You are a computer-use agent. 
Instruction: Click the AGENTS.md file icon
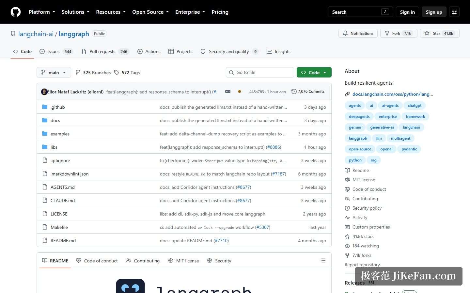click(x=45, y=187)
